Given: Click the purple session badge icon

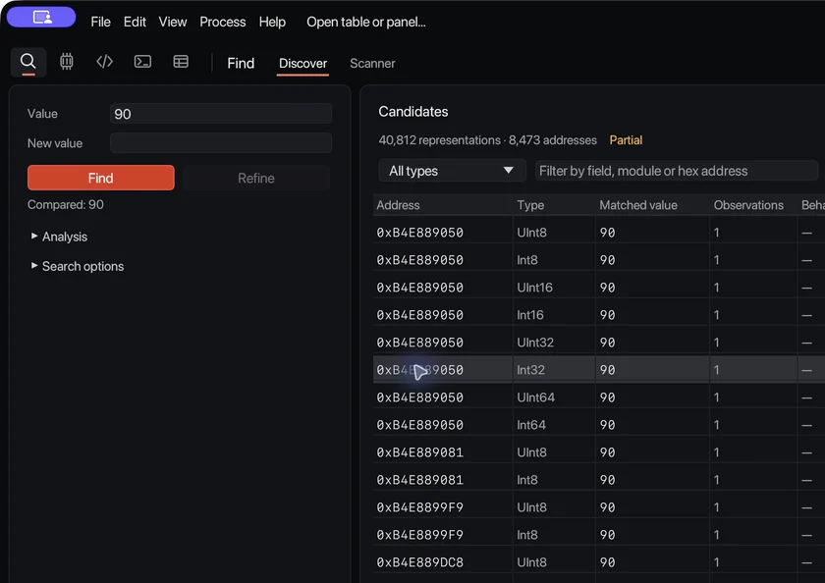Looking at the screenshot, I should (x=41, y=18).
